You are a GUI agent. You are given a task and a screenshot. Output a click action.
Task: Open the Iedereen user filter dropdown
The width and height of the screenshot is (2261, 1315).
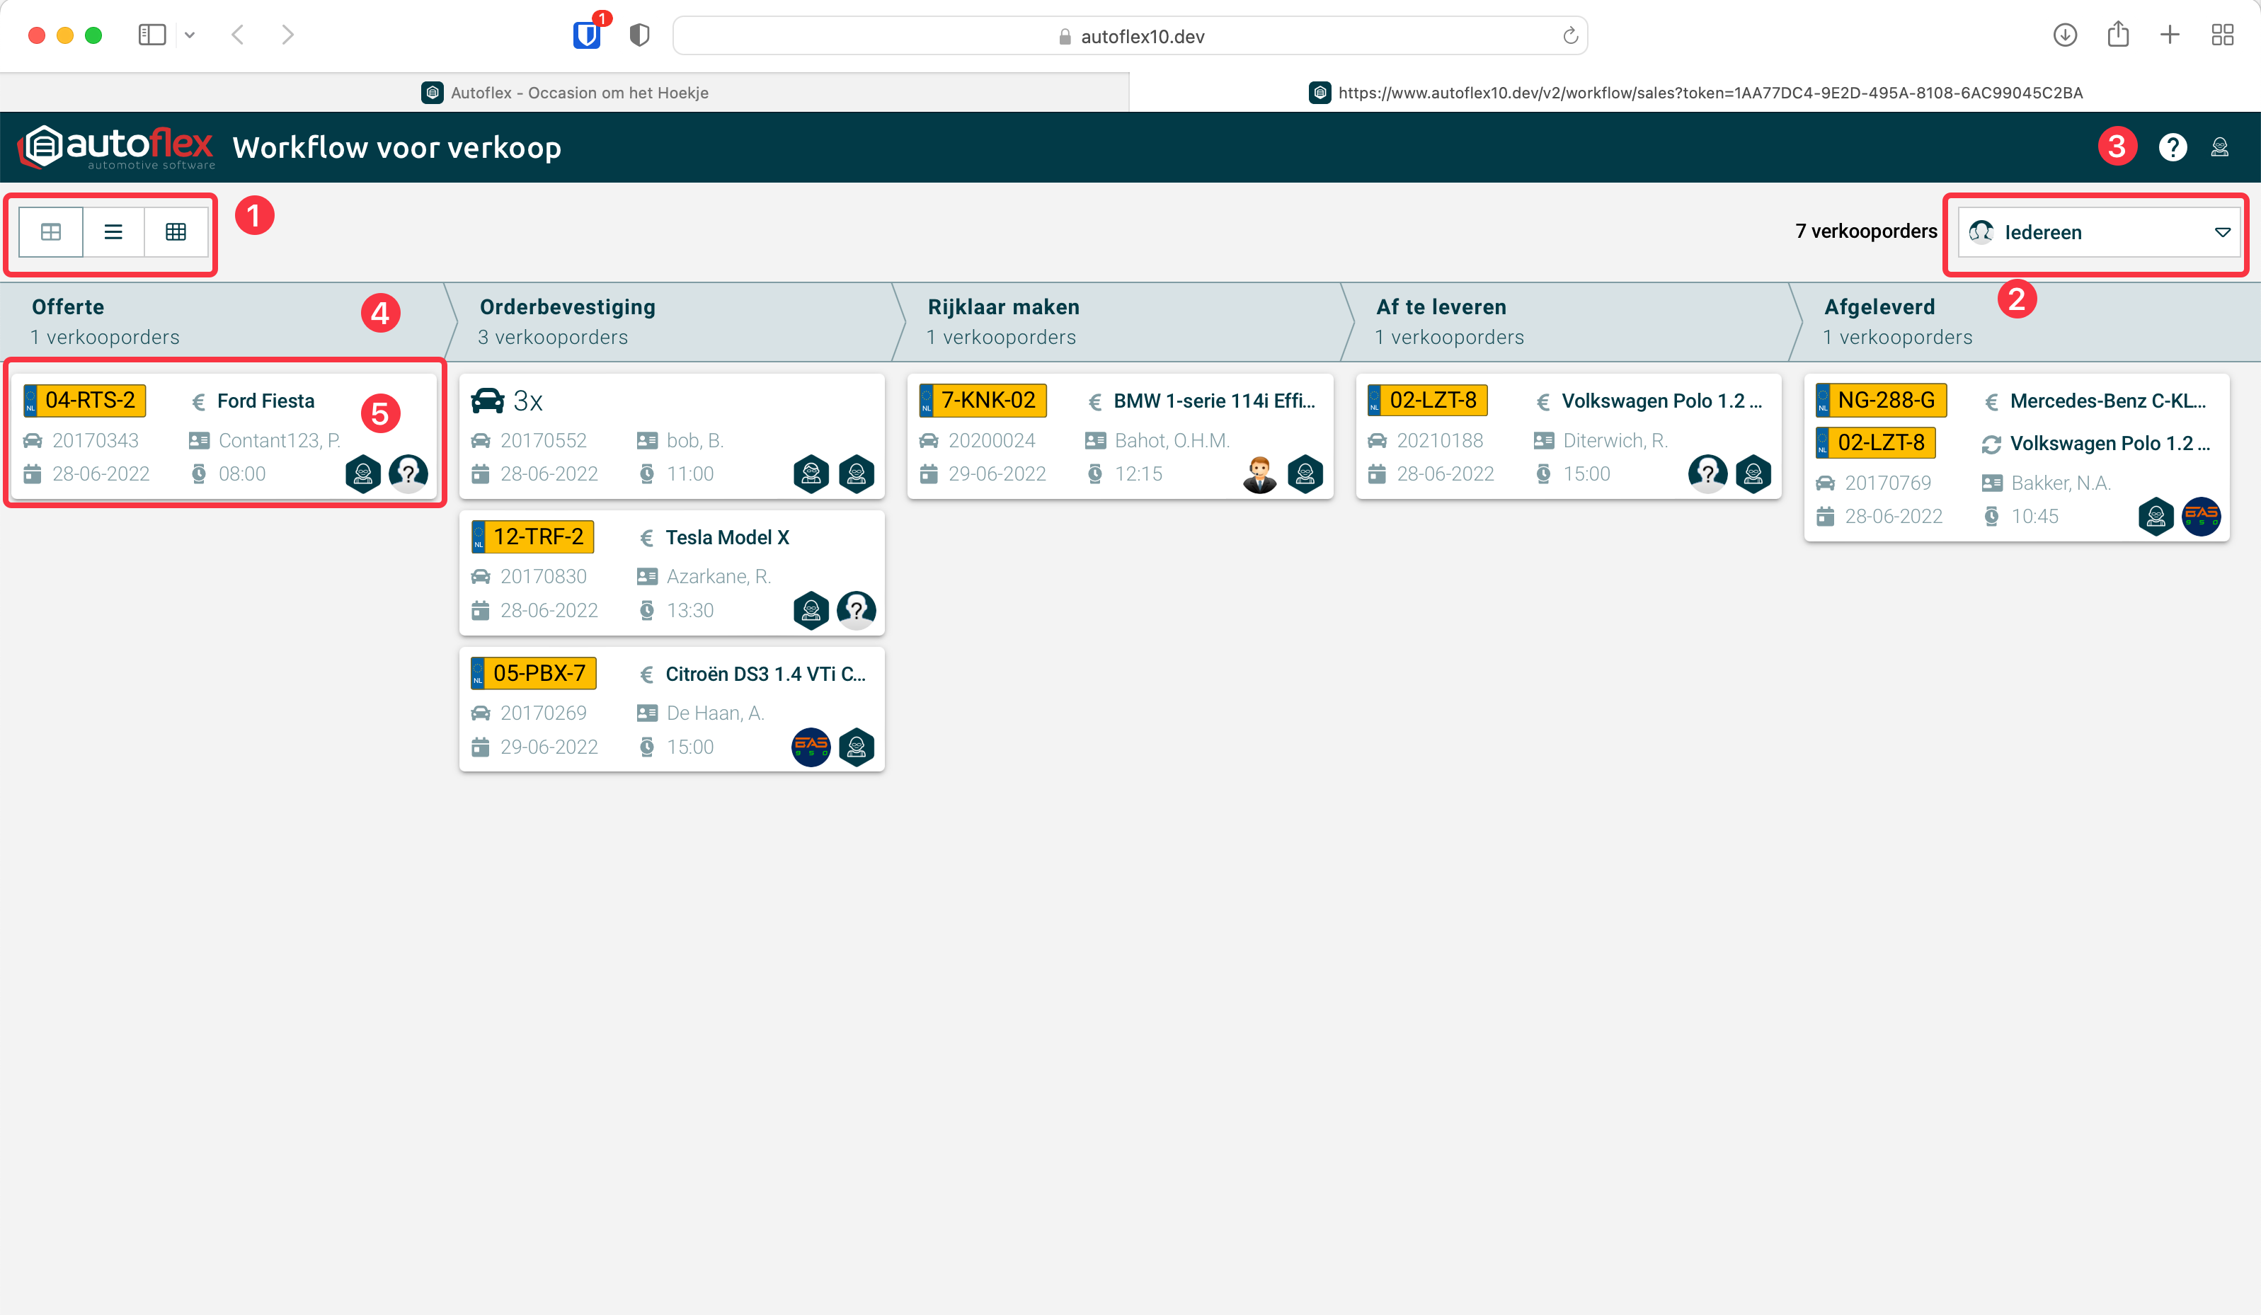click(x=2099, y=232)
